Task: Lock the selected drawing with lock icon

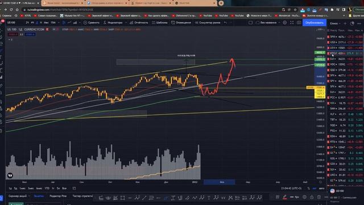Action: click(x=312, y=197)
